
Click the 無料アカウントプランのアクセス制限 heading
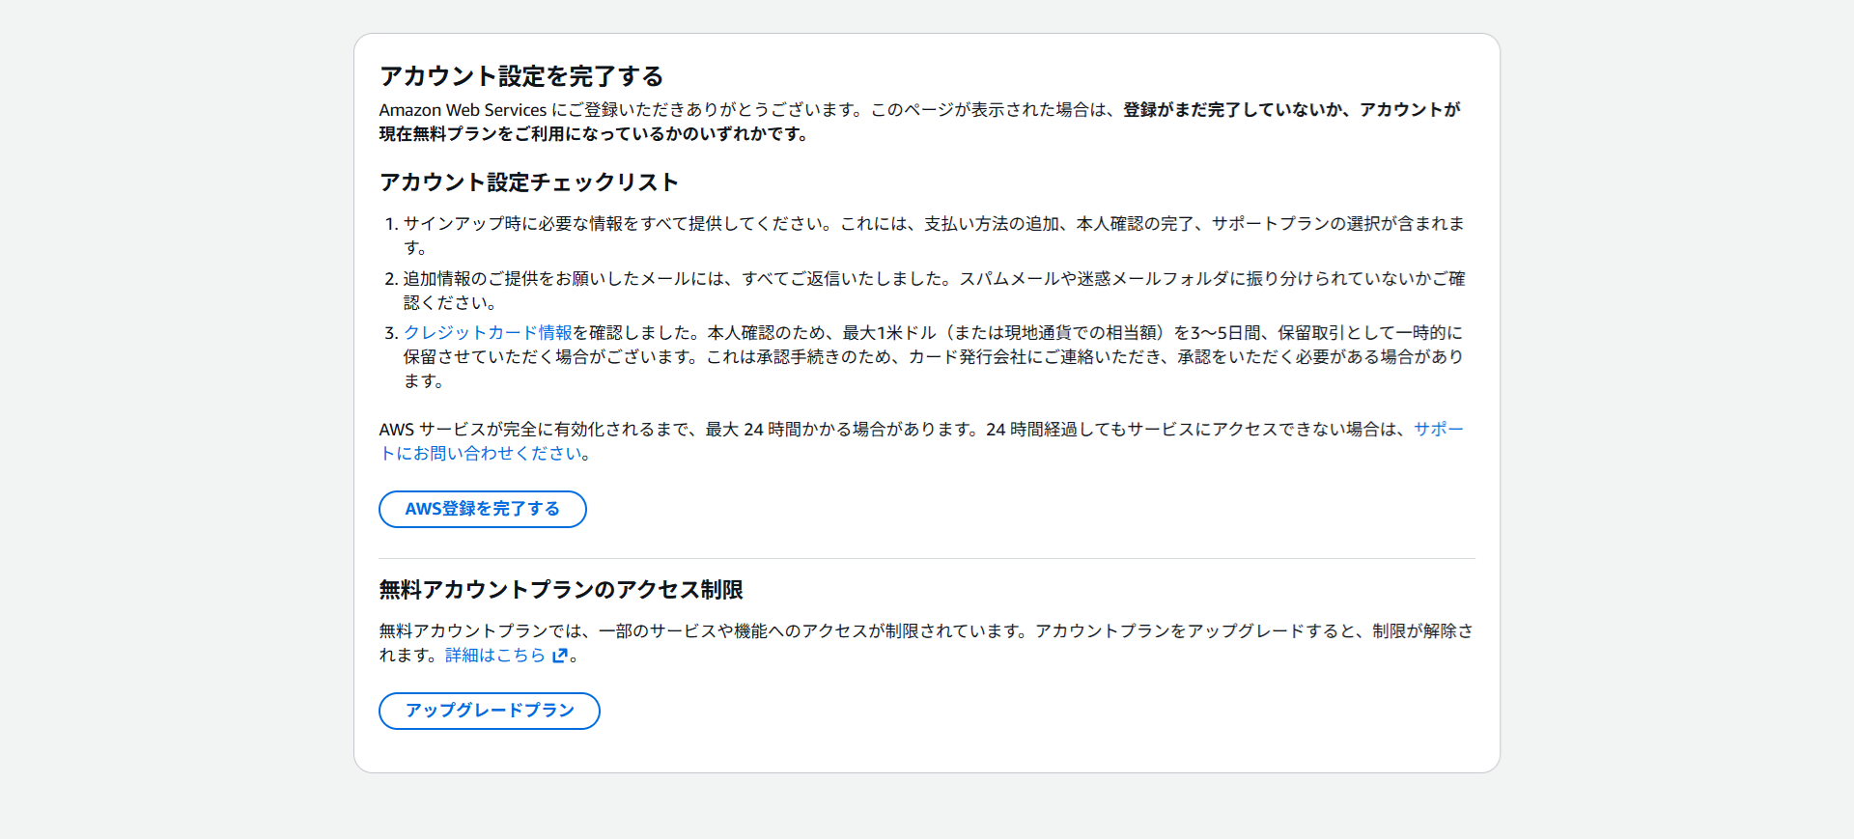560,590
